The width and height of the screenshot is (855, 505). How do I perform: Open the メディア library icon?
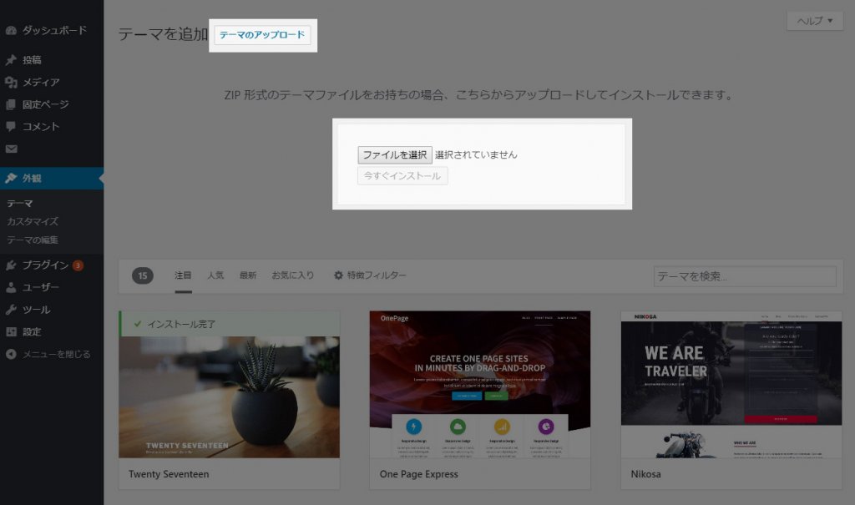point(10,83)
